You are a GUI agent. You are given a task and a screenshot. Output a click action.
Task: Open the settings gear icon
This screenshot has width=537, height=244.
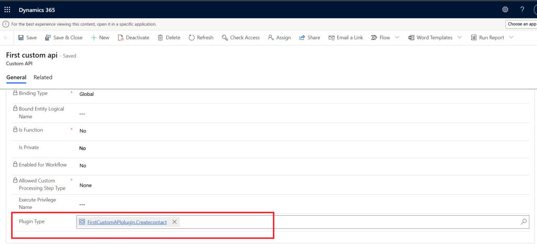click(x=505, y=10)
